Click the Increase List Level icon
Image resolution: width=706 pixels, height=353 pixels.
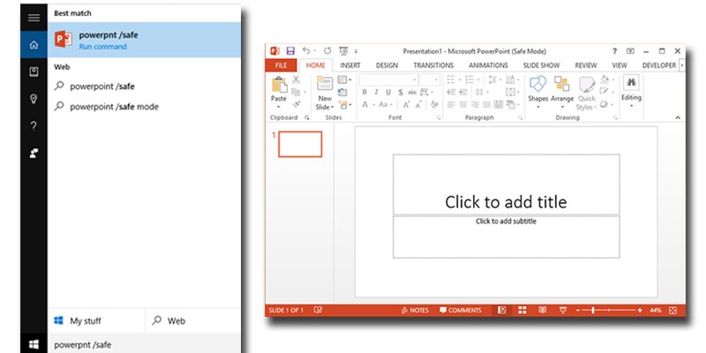[463, 93]
